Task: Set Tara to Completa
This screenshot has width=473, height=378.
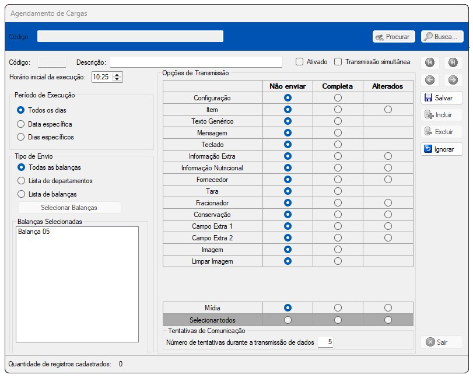Action: pos(338,191)
